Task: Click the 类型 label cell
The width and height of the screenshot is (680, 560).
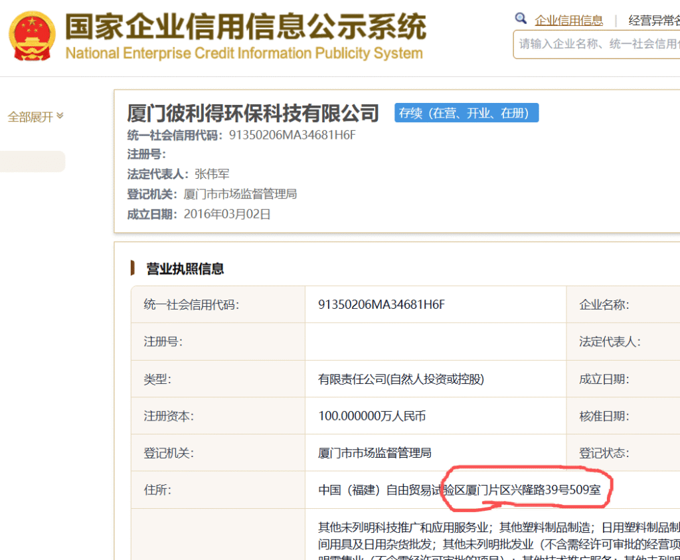Action: [218, 379]
